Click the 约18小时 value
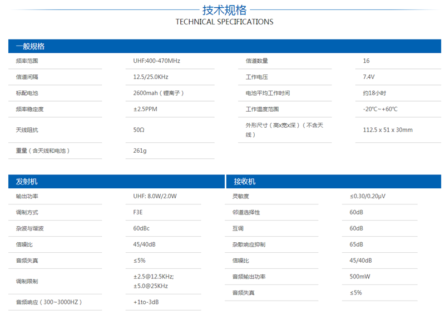This screenshot has height=315, width=445. (374, 93)
